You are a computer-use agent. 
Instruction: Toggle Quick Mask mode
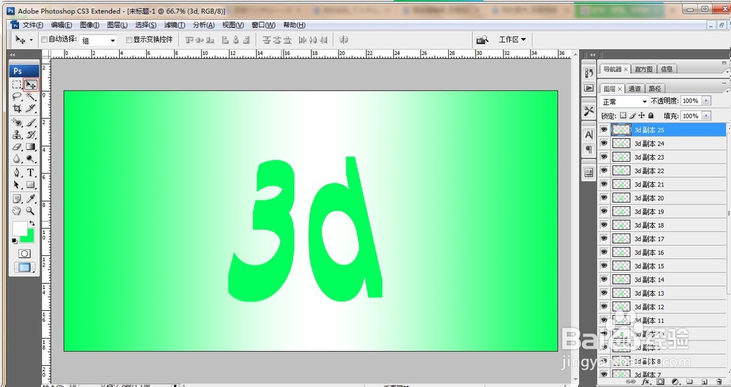coord(24,253)
